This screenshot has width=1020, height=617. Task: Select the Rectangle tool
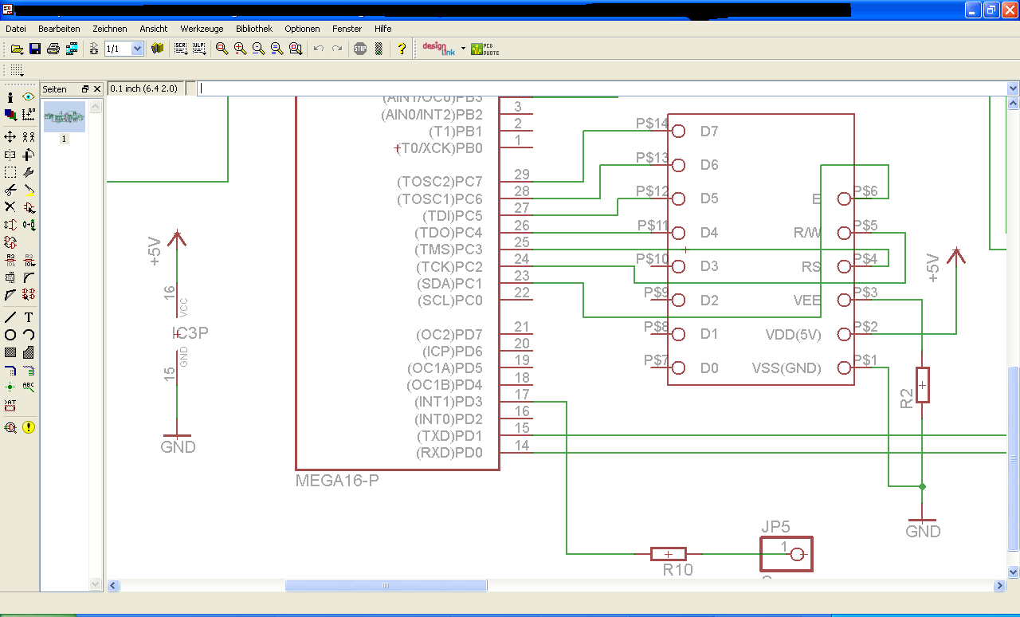[10, 352]
